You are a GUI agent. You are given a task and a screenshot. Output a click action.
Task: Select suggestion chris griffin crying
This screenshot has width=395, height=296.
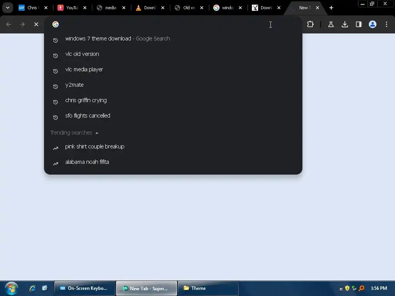click(173, 101)
